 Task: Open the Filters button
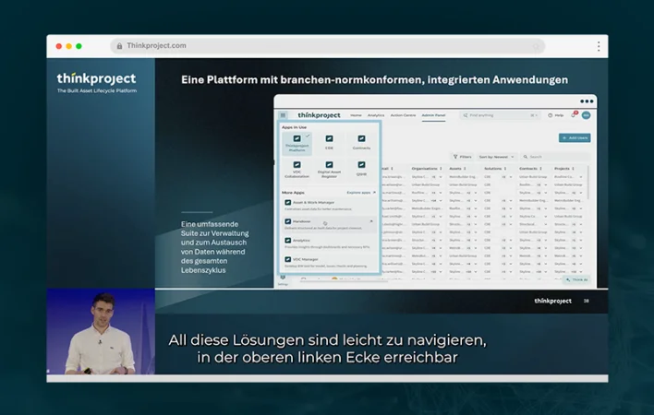463,157
